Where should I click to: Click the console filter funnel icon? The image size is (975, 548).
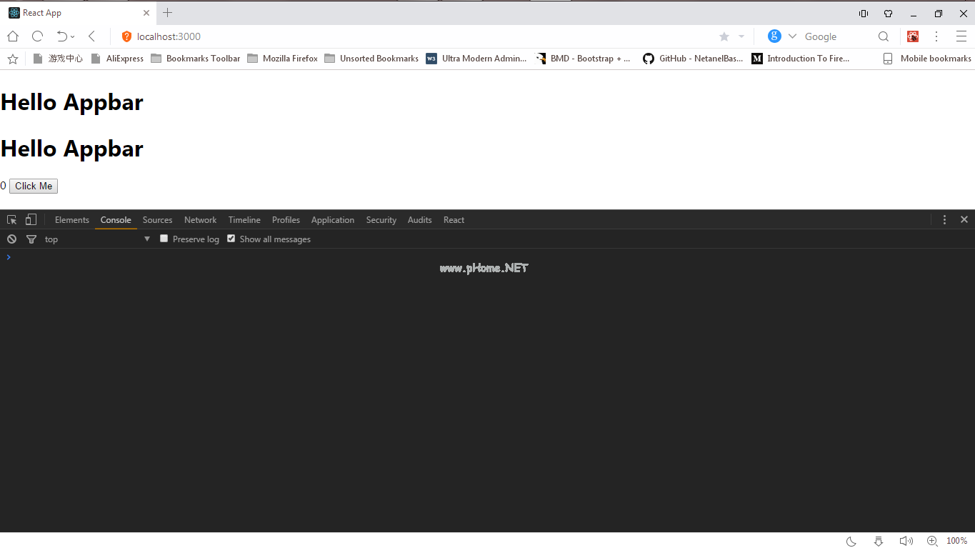tap(31, 239)
